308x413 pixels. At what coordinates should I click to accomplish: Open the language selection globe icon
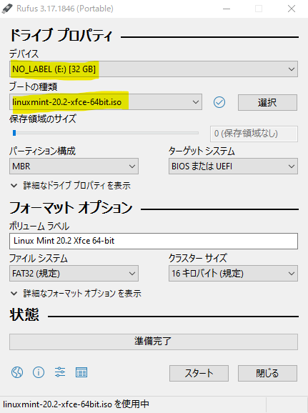(x=17, y=372)
